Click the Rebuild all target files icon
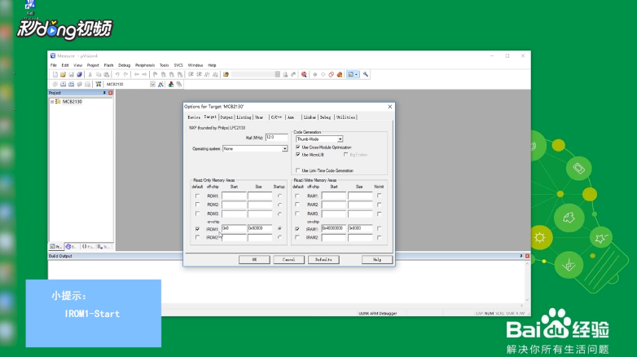The image size is (637, 357). coord(71,84)
